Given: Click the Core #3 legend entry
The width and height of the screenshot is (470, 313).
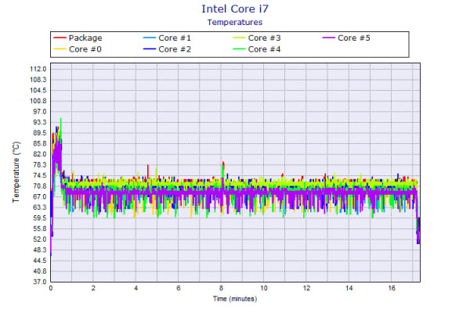Looking at the screenshot, I should point(257,38).
